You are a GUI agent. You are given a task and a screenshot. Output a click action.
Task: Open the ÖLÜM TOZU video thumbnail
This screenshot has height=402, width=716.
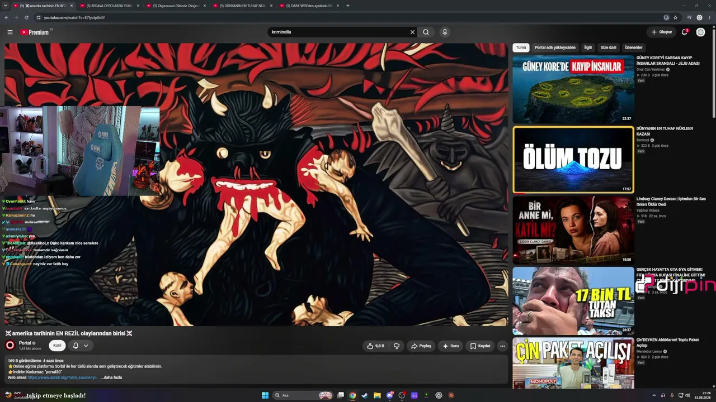(x=573, y=160)
